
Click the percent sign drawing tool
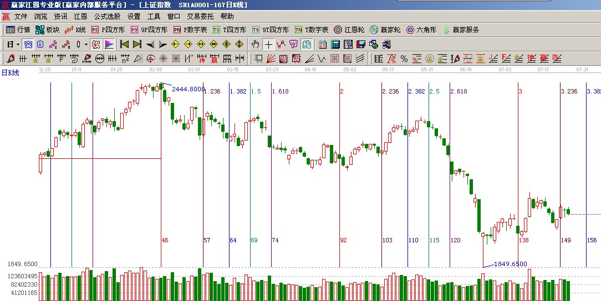coord(404,59)
